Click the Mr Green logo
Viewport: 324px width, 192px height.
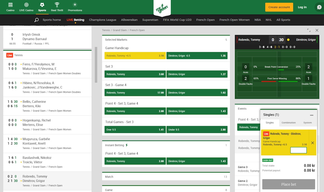pyautogui.click(x=162, y=9)
